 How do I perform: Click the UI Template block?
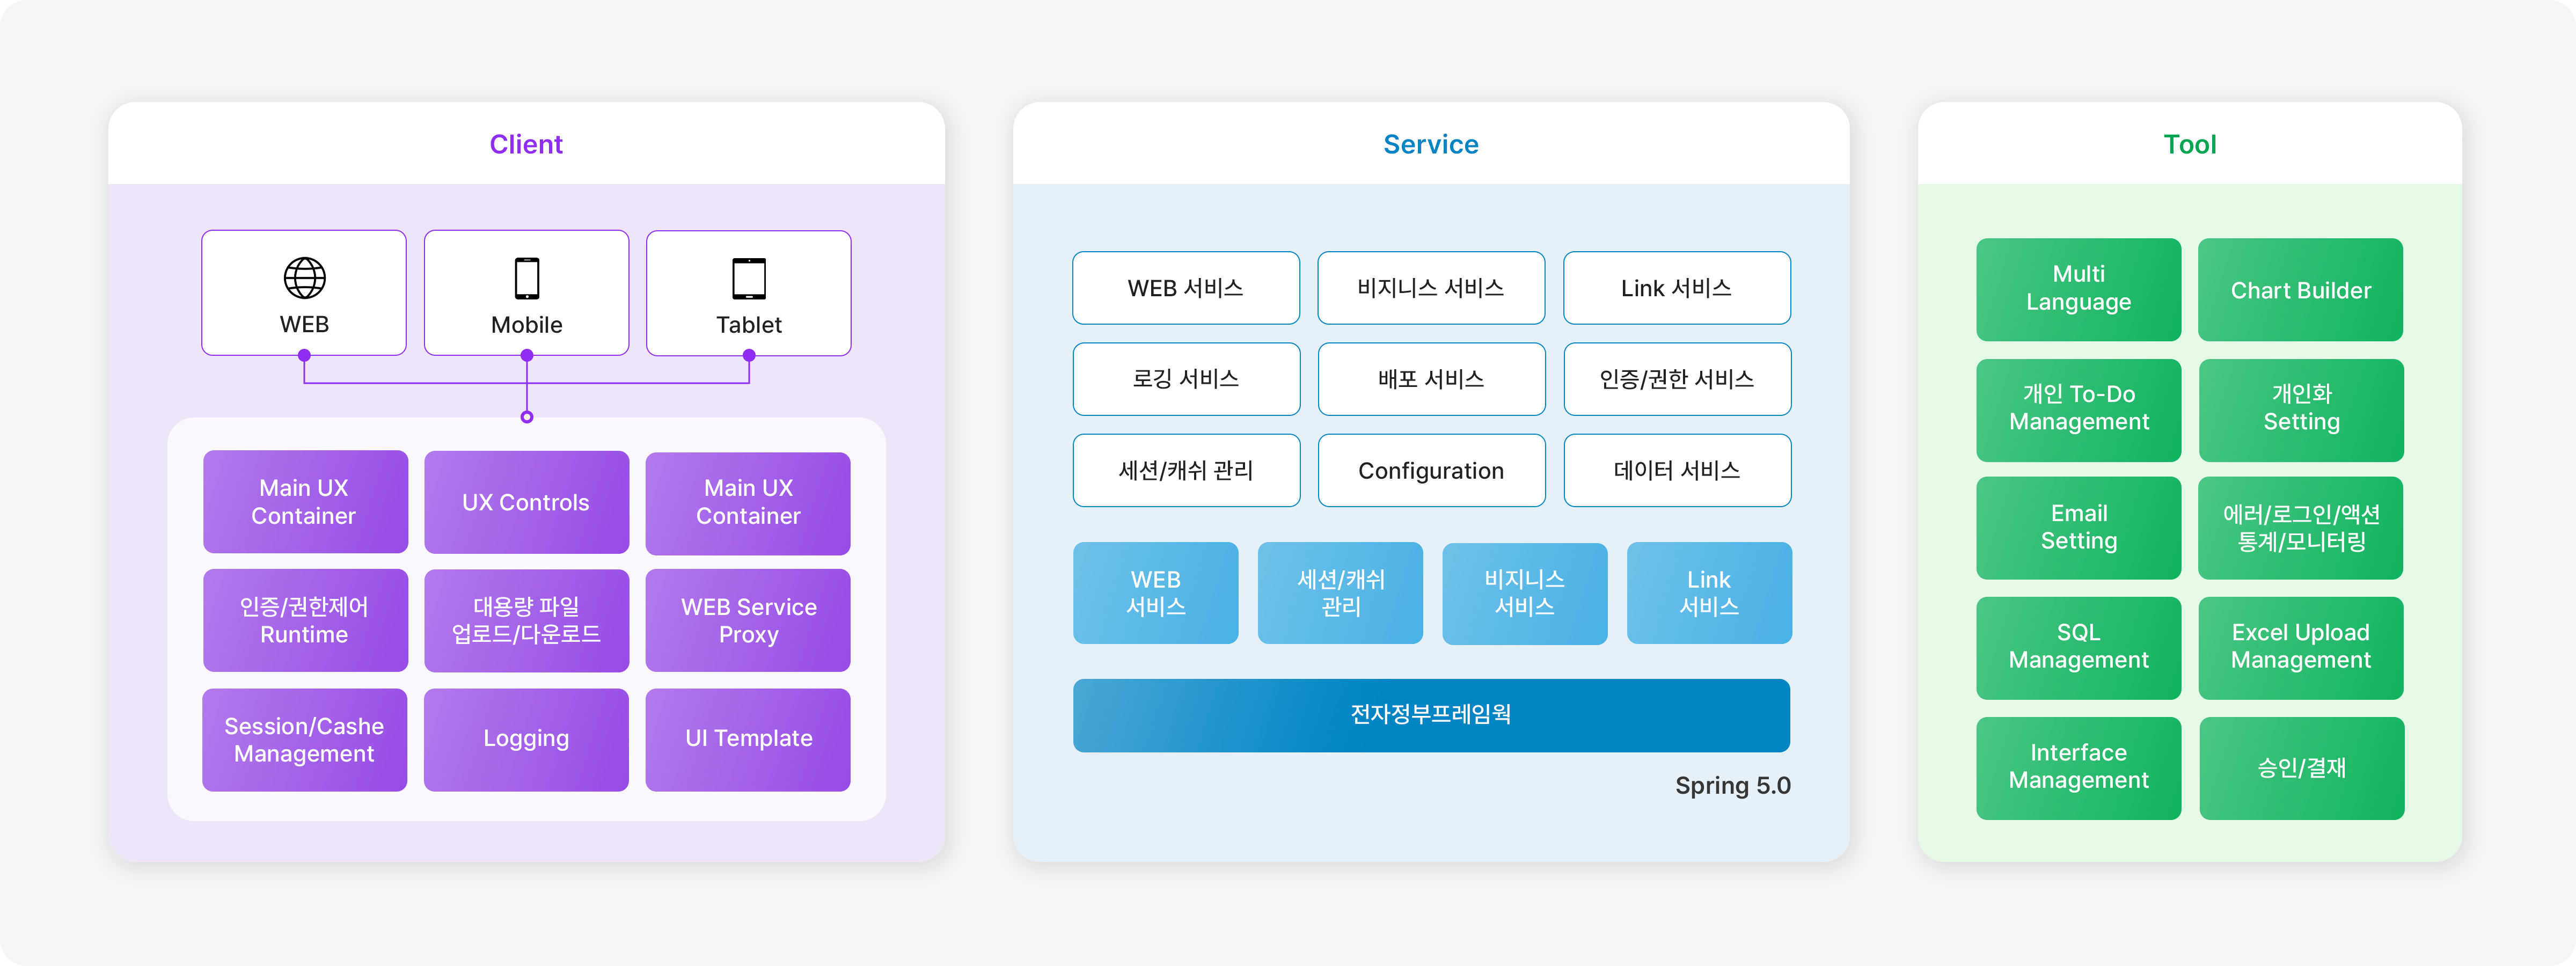[748, 739]
